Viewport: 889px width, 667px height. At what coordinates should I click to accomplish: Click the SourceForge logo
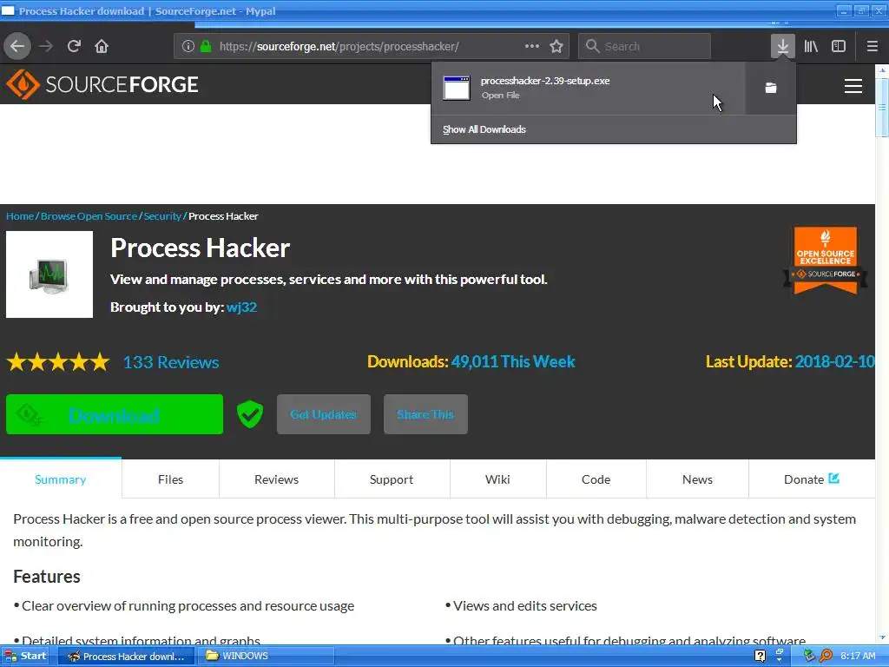(102, 84)
